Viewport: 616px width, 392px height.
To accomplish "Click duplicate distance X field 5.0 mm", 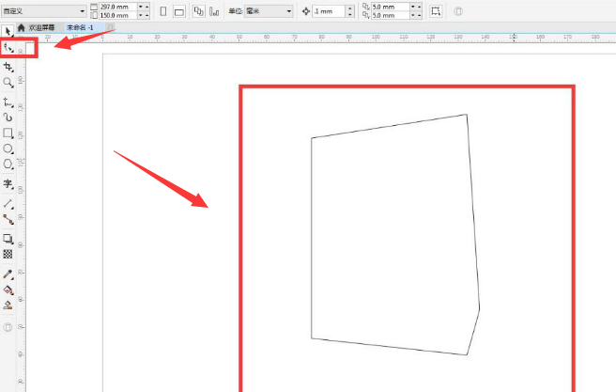I will coord(391,7).
